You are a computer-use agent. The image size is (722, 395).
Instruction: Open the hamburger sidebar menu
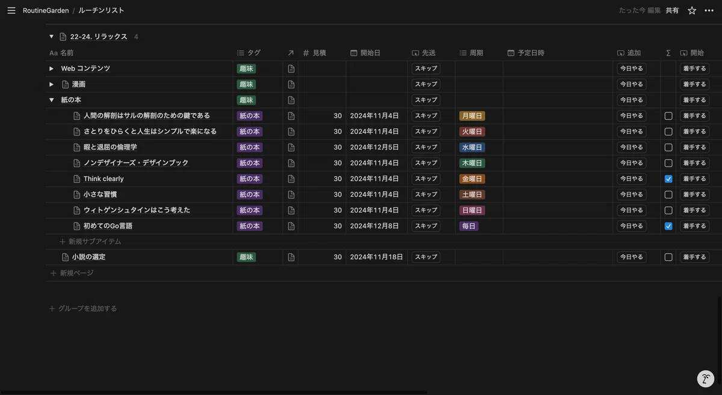coord(11,10)
